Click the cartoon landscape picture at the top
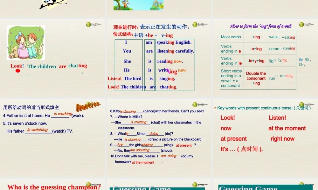The height and width of the screenshot is (190, 318). (136, 5)
